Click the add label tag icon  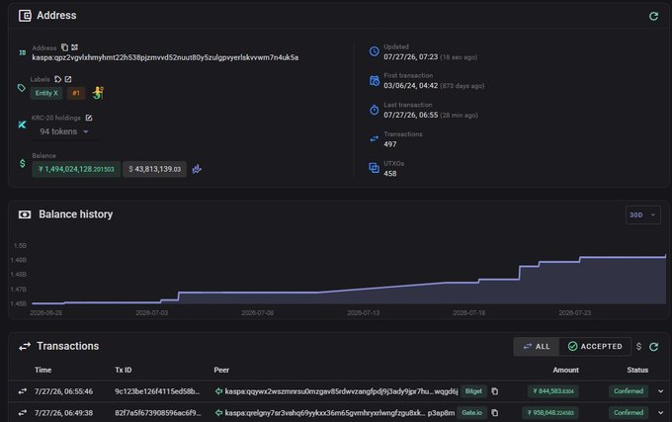[58, 79]
